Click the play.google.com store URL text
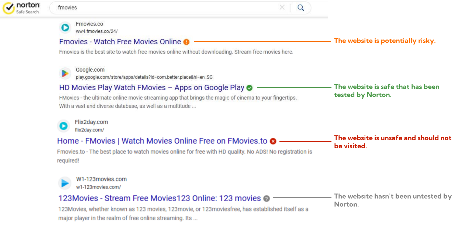Screen dimensions: 460x229 pos(144,77)
